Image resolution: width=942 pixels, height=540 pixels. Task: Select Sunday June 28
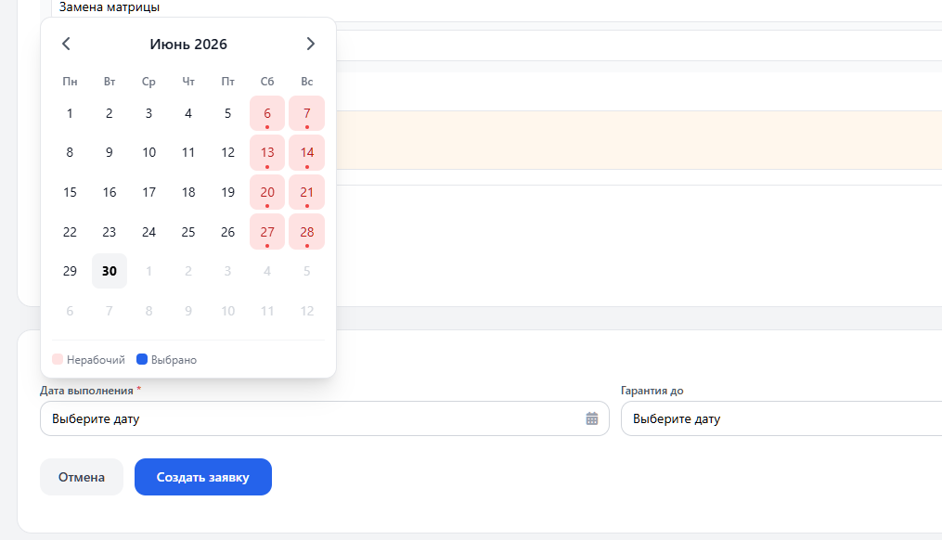307,232
